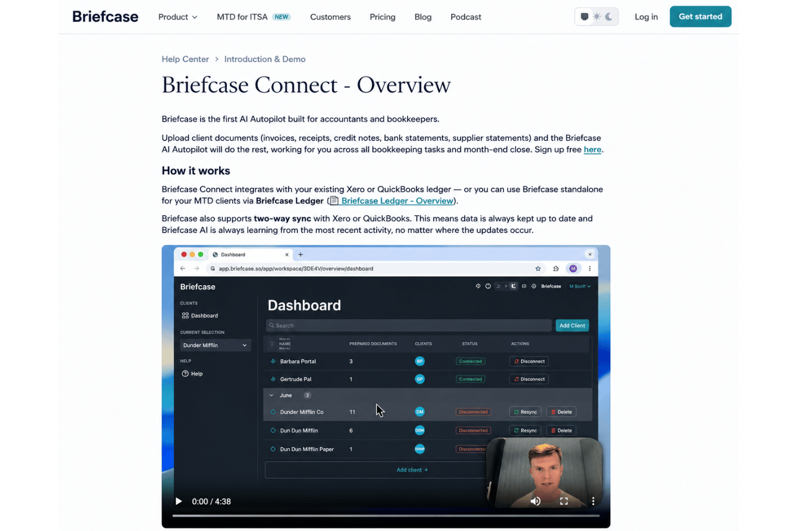Click bookmark star icon in video browser bar
The width and height of the screenshot is (797, 531).
[x=538, y=268]
